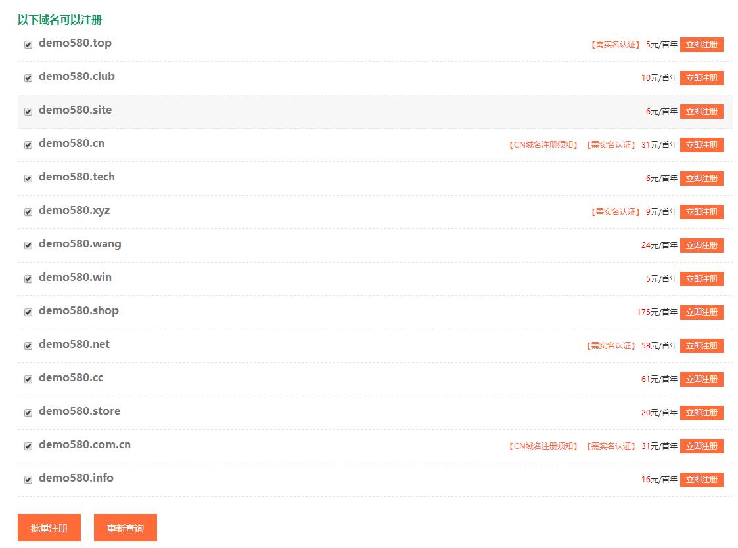Screen dimensions: 738x548
Task: Click 需实名认证 link on demo580.top row
Action: (614, 45)
